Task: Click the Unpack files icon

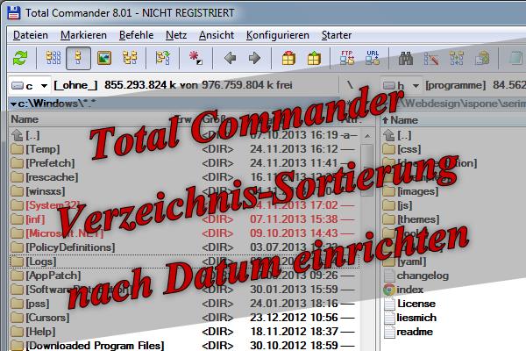Action: [314, 58]
